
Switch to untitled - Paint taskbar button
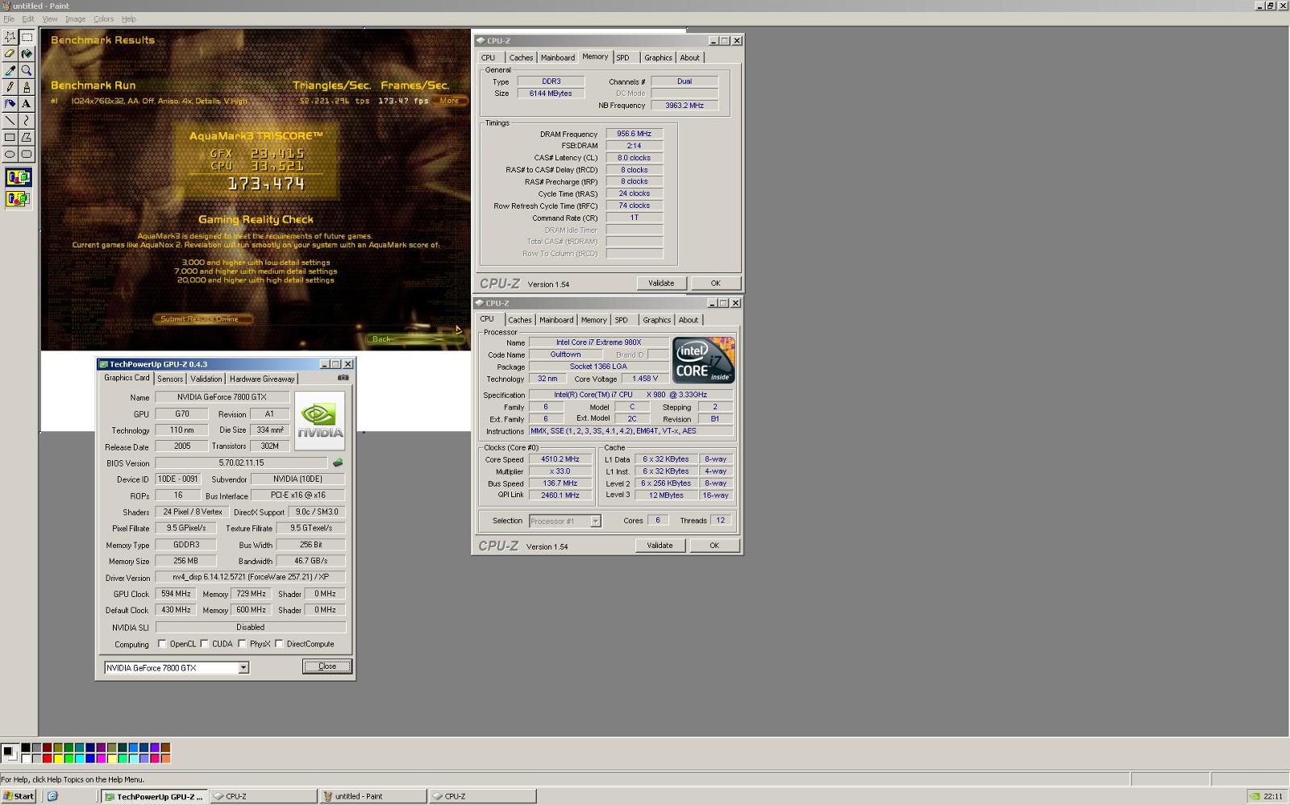point(373,796)
